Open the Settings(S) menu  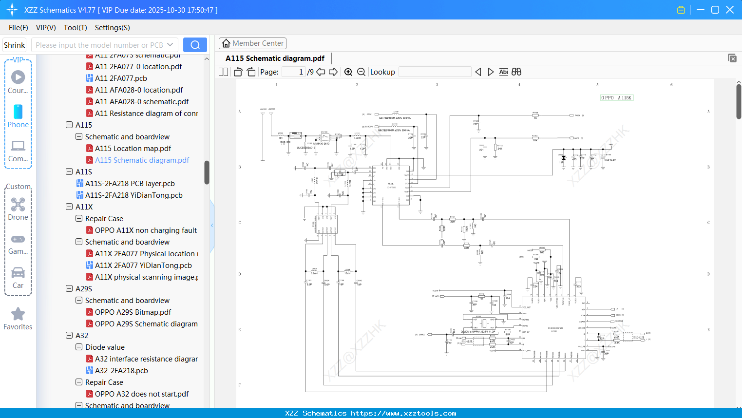(112, 28)
